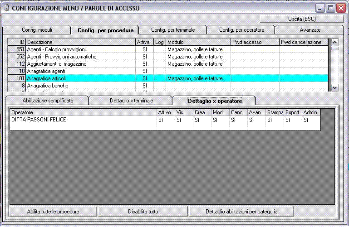
Task: Click the procedure list scroll up arrow
Action: pos(335,42)
